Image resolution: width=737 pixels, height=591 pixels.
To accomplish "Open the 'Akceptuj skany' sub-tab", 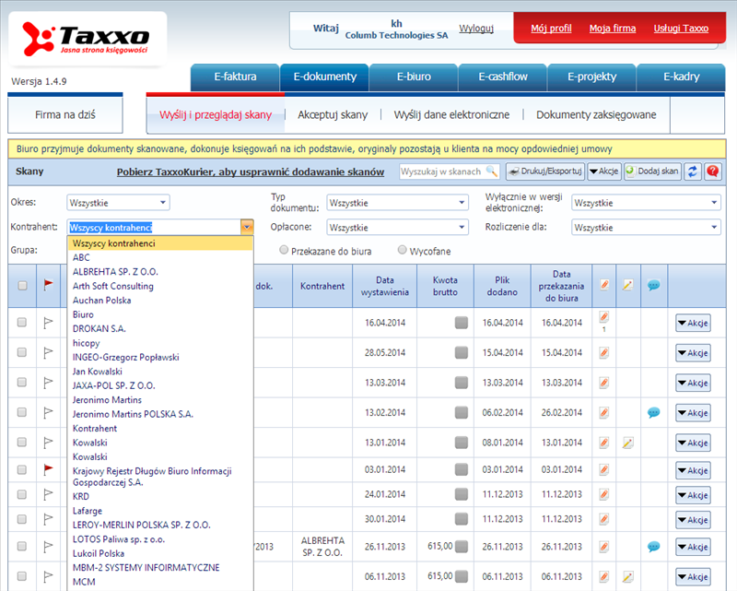I will pos(333,115).
